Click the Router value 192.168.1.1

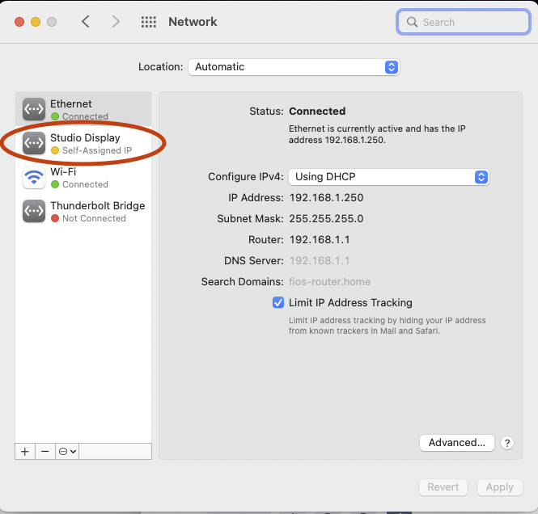[320, 239]
